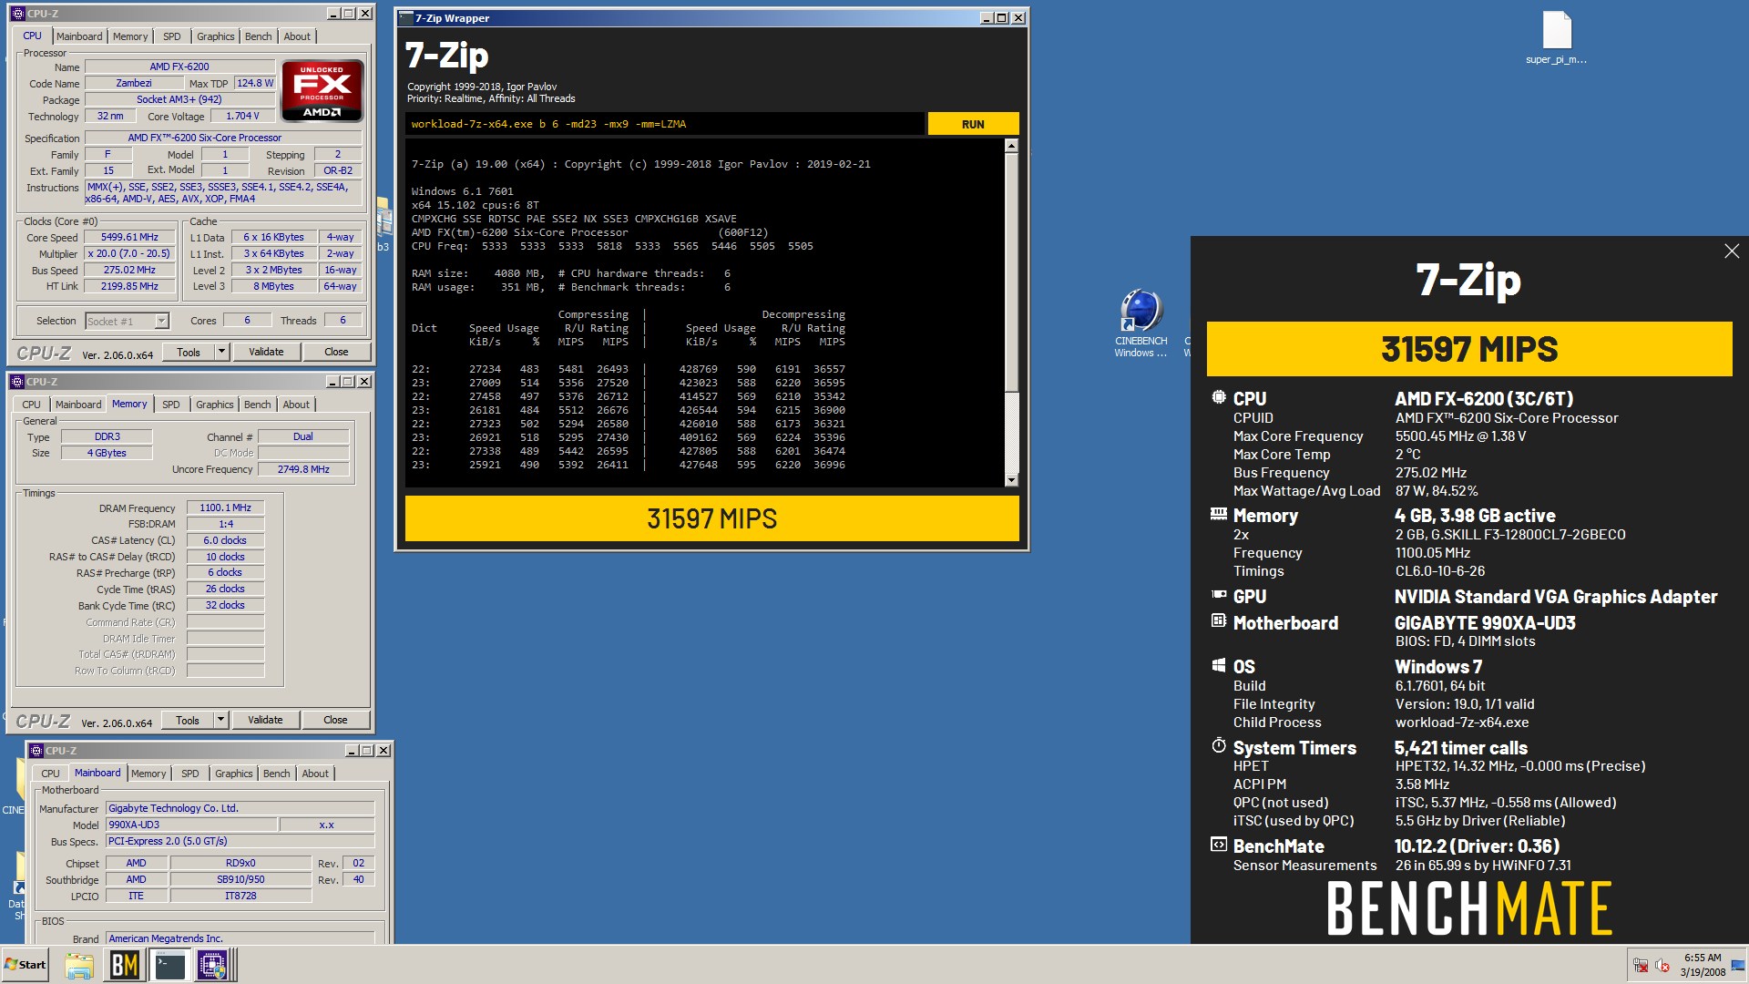Expand Tools dropdown arrow in top CPU-Z window
Image resolution: width=1749 pixels, height=984 pixels.
tap(220, 352)
